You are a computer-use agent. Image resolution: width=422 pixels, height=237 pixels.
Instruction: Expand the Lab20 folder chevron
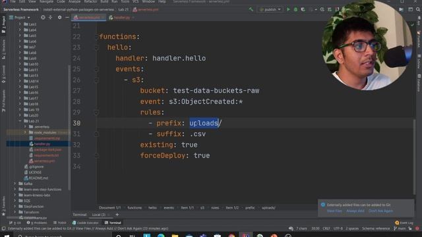20,115
